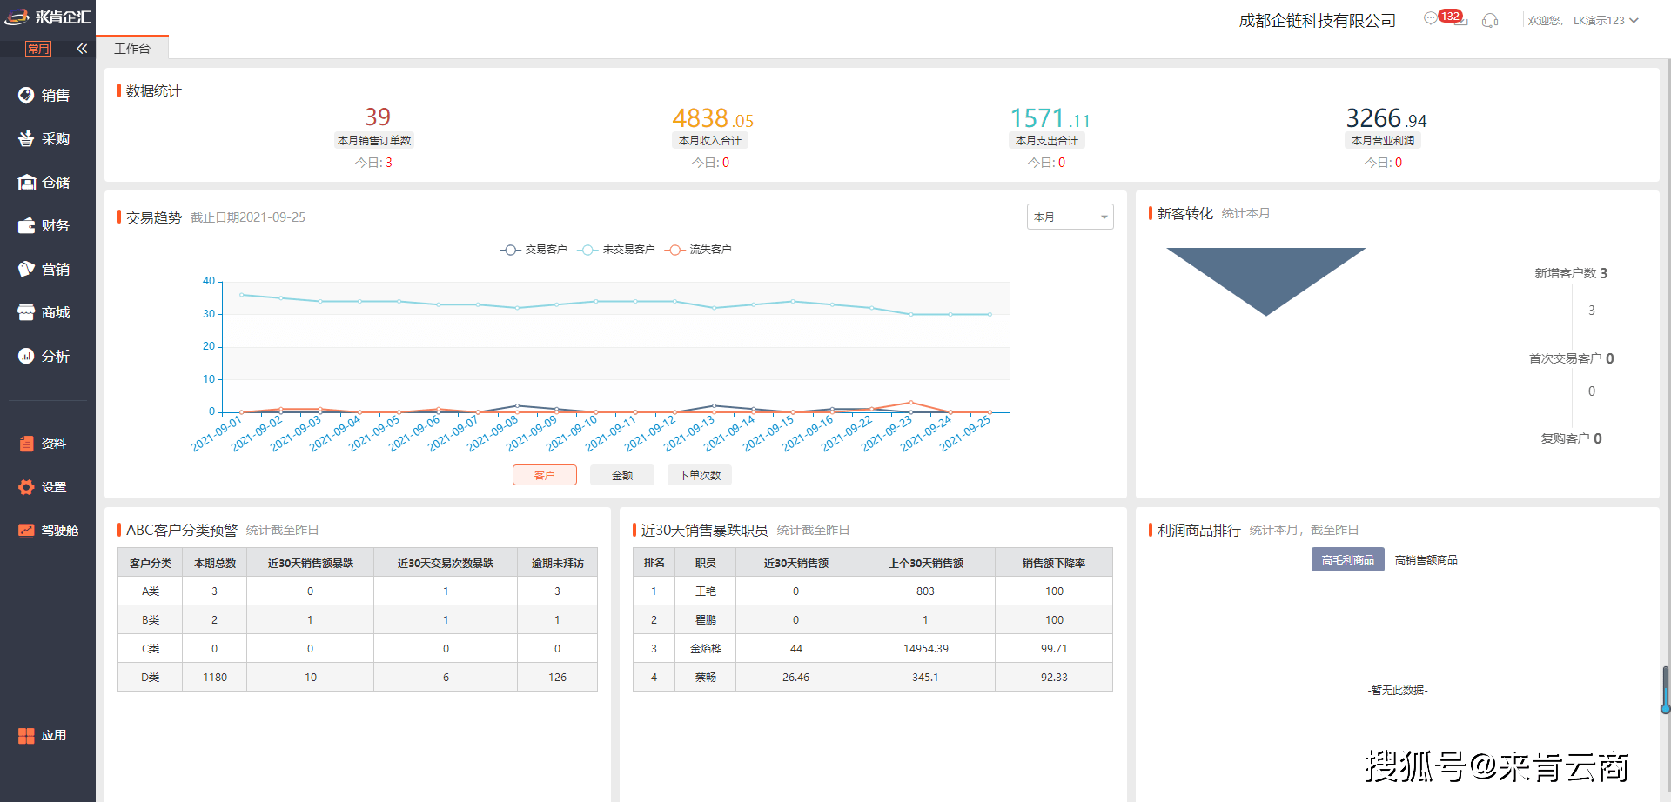Open the 仓储 module
This screenshot has width=1671, height=802.
pos(47,182)
